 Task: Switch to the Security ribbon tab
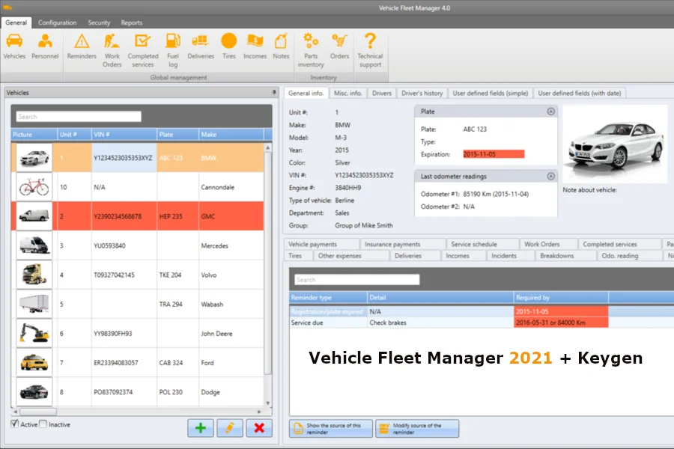tap(99, 22)
